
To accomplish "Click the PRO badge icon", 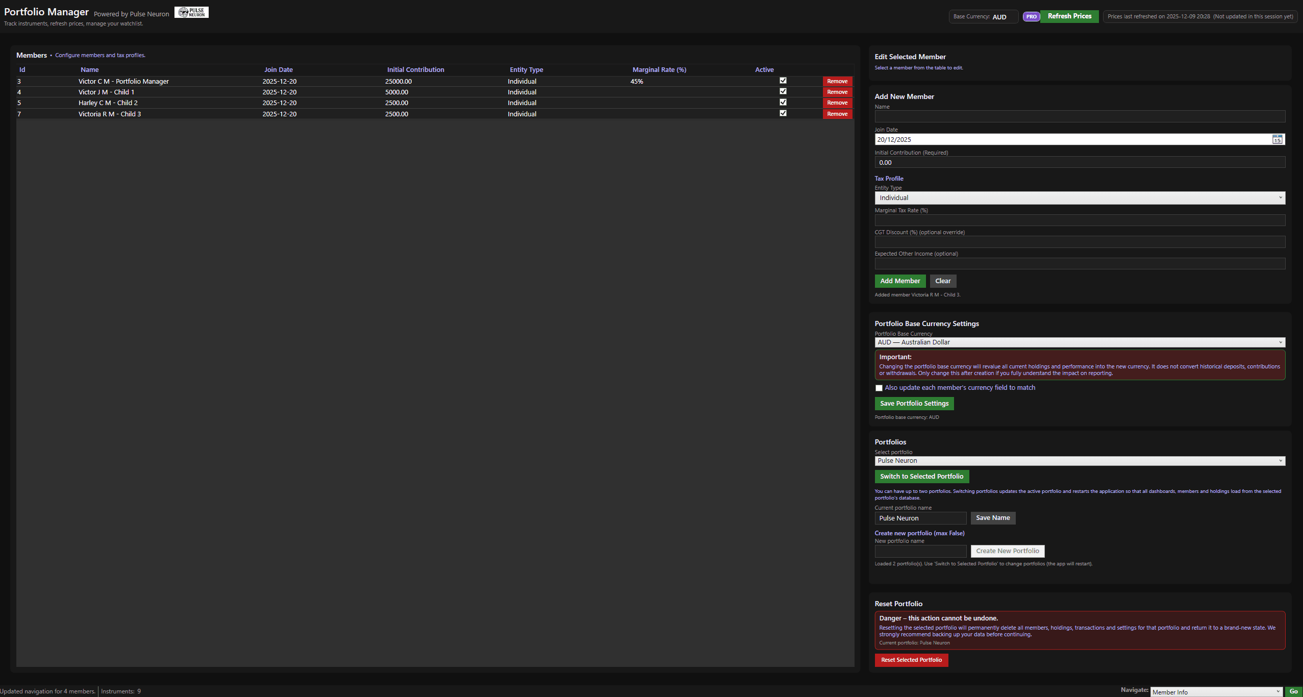I will click(1031, 16).
